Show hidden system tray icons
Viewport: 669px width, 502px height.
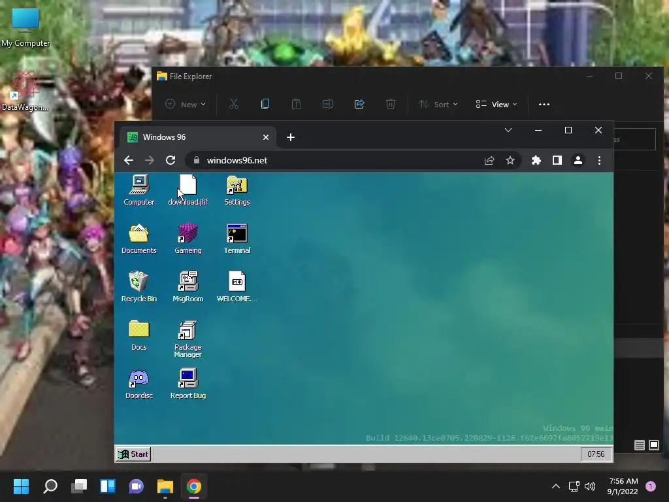(x=556, y=486)
